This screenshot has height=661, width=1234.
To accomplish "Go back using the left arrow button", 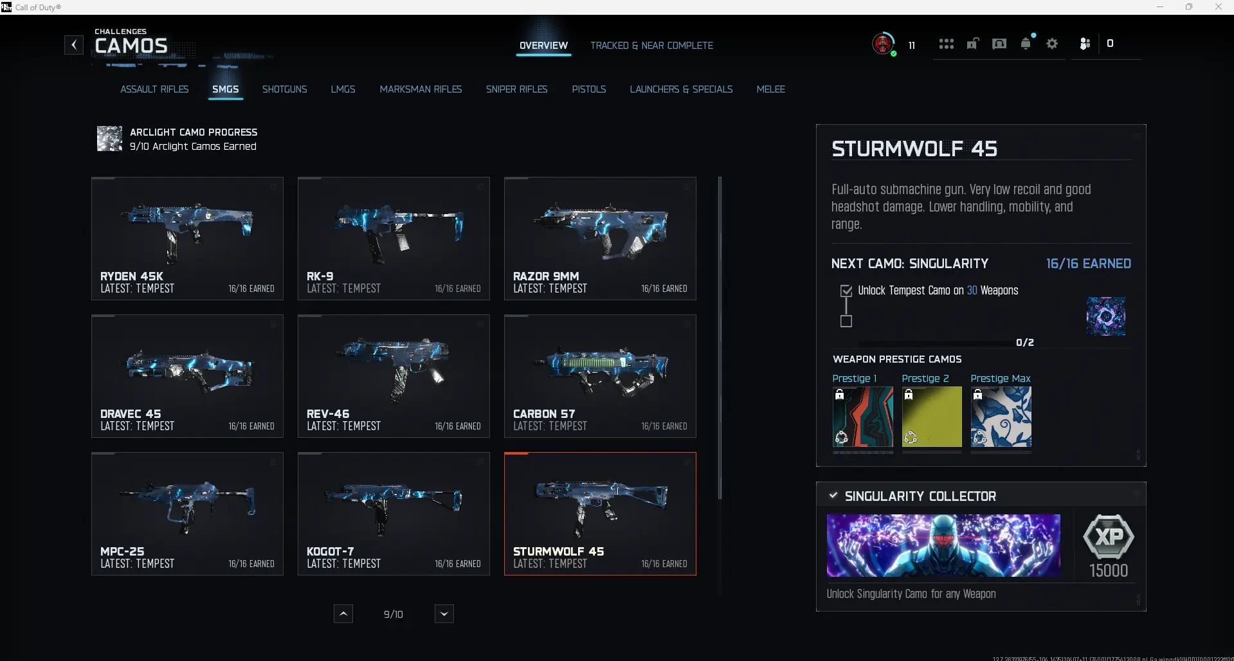I will [x=74, y=45].
